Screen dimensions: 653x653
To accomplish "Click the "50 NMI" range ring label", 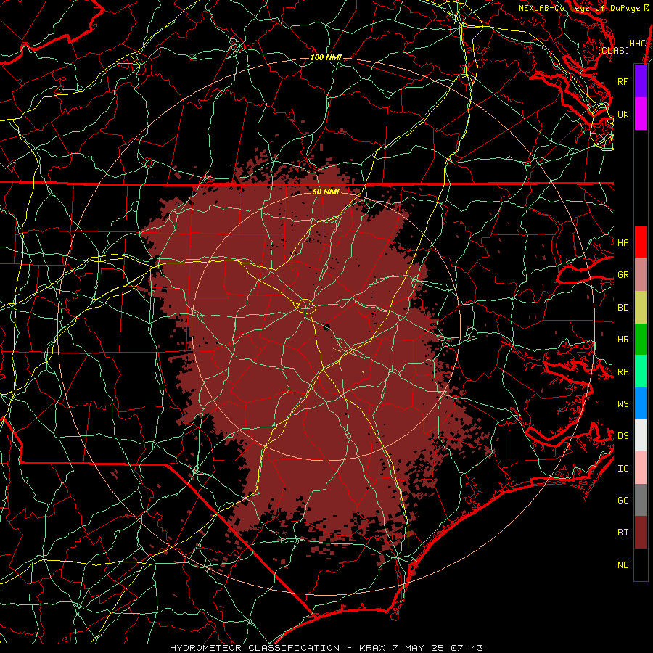I will [326, 192].
